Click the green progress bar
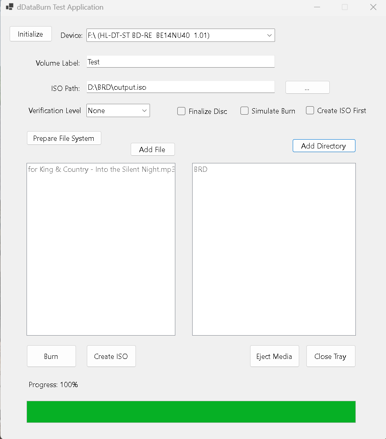 [x=191, y=412]
